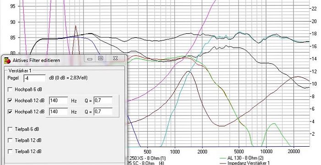Click the 20000 Hz axis label
The width and height of the screenshot is (321, 165).
pos(293,152)
